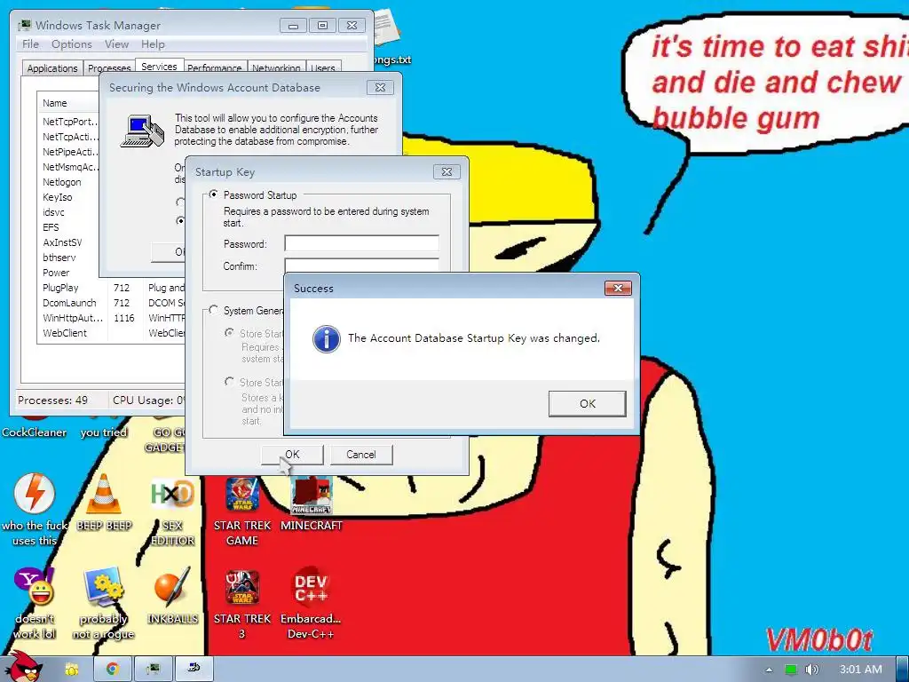The width and height of the screenshot is (909, 682).
Task: Click the blue info icon in the Success dialog
Action: 327,338
